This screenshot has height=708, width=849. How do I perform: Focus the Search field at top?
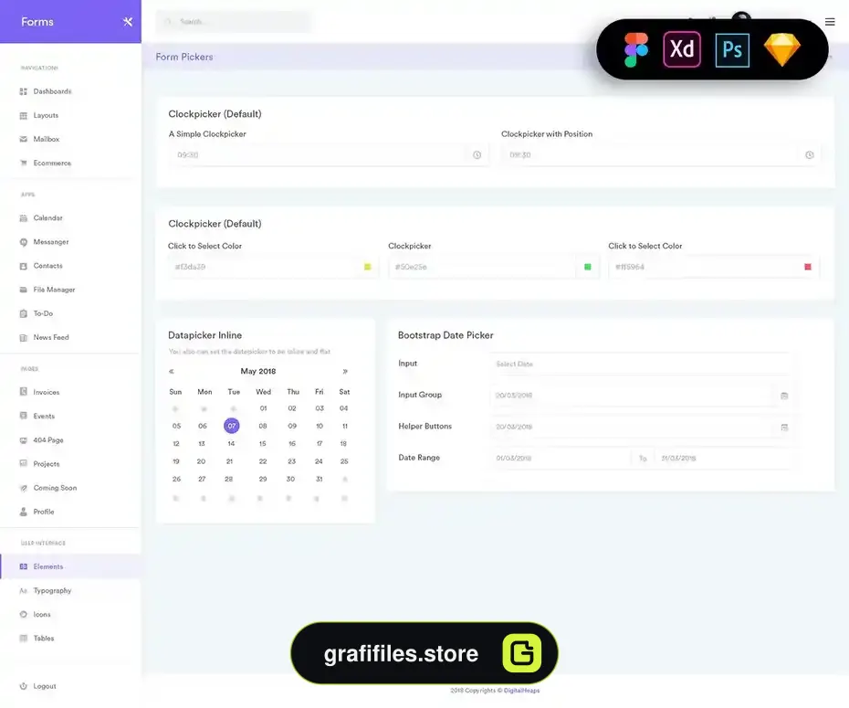pos(234,22)
